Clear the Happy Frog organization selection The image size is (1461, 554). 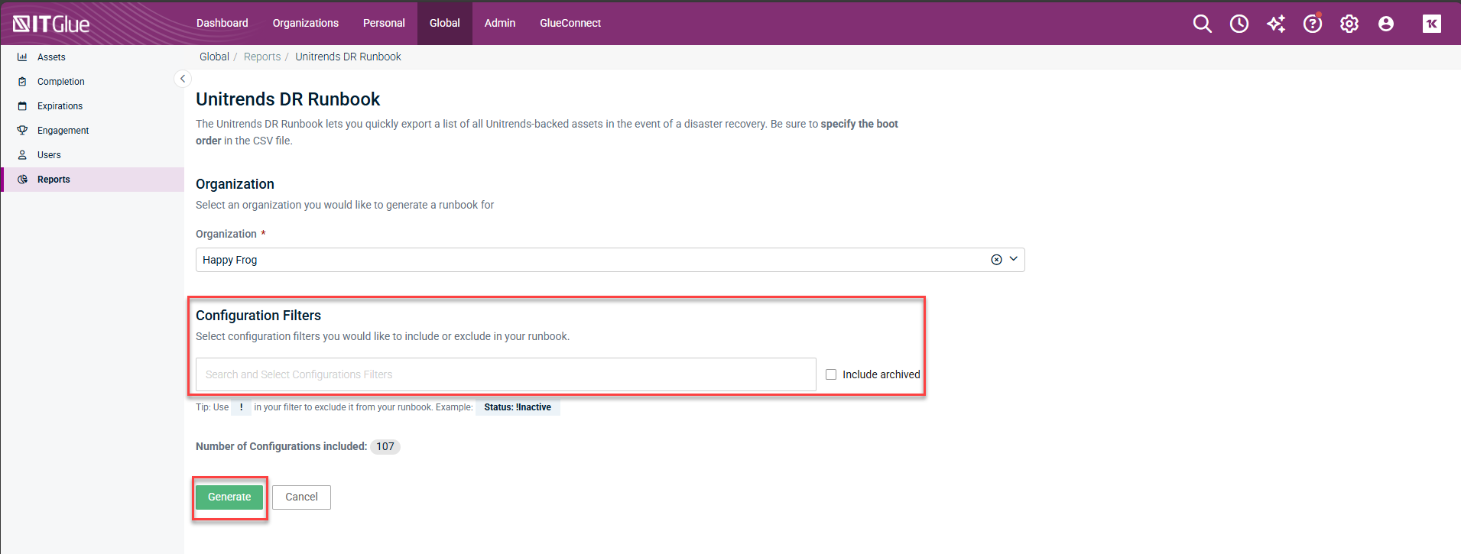tap(996, 260)
